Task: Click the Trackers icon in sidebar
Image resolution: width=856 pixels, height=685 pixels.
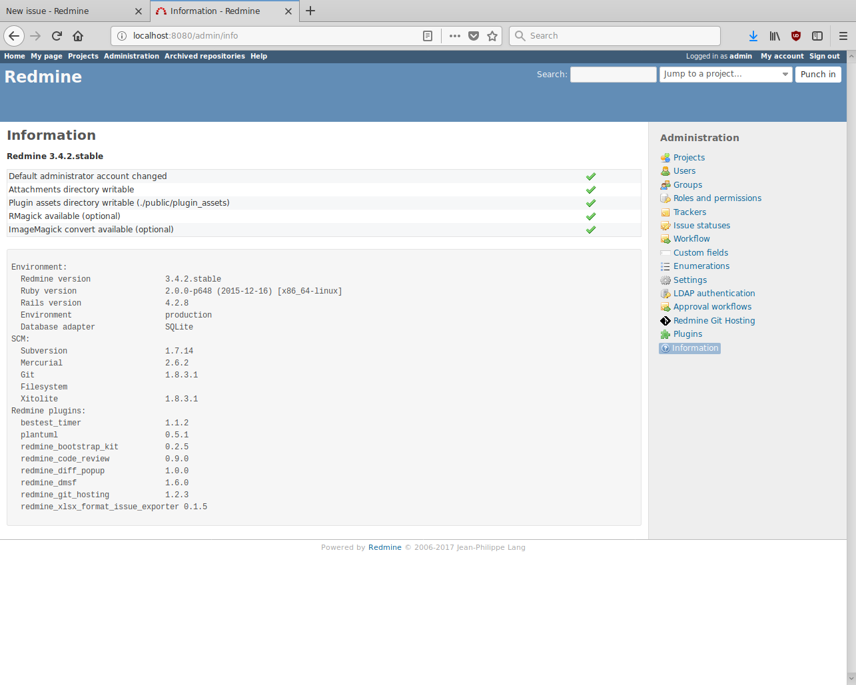Action: (x=665, y=212)
